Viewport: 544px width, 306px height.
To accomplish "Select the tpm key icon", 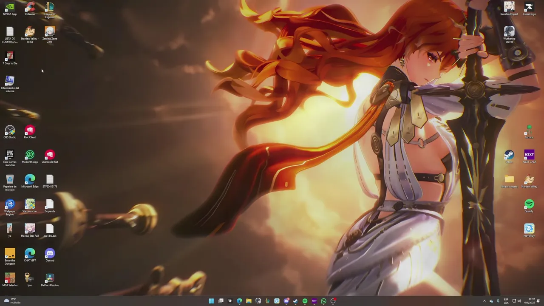I will 30,280.
